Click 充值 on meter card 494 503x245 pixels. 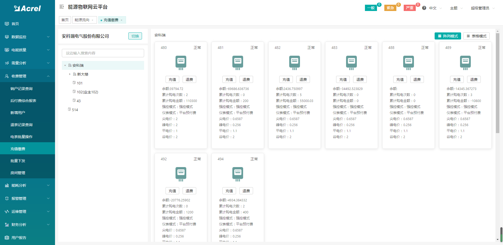pyautogui.click(x=229, y=191)
